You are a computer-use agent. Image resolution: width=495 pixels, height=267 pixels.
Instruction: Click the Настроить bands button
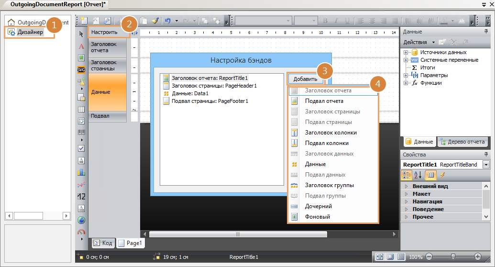tap(104, 33)
